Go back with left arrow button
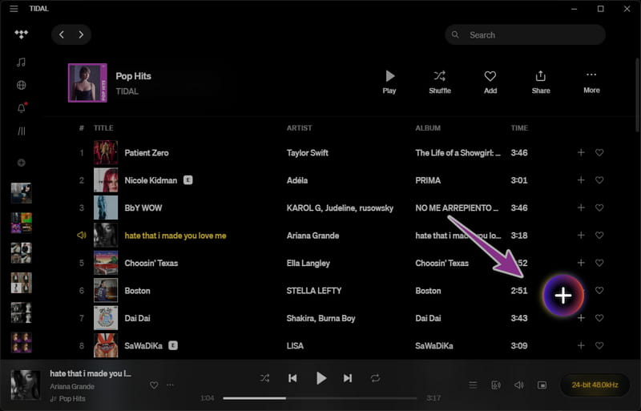Viewport: 641px width, 411px height. (62, 34)
